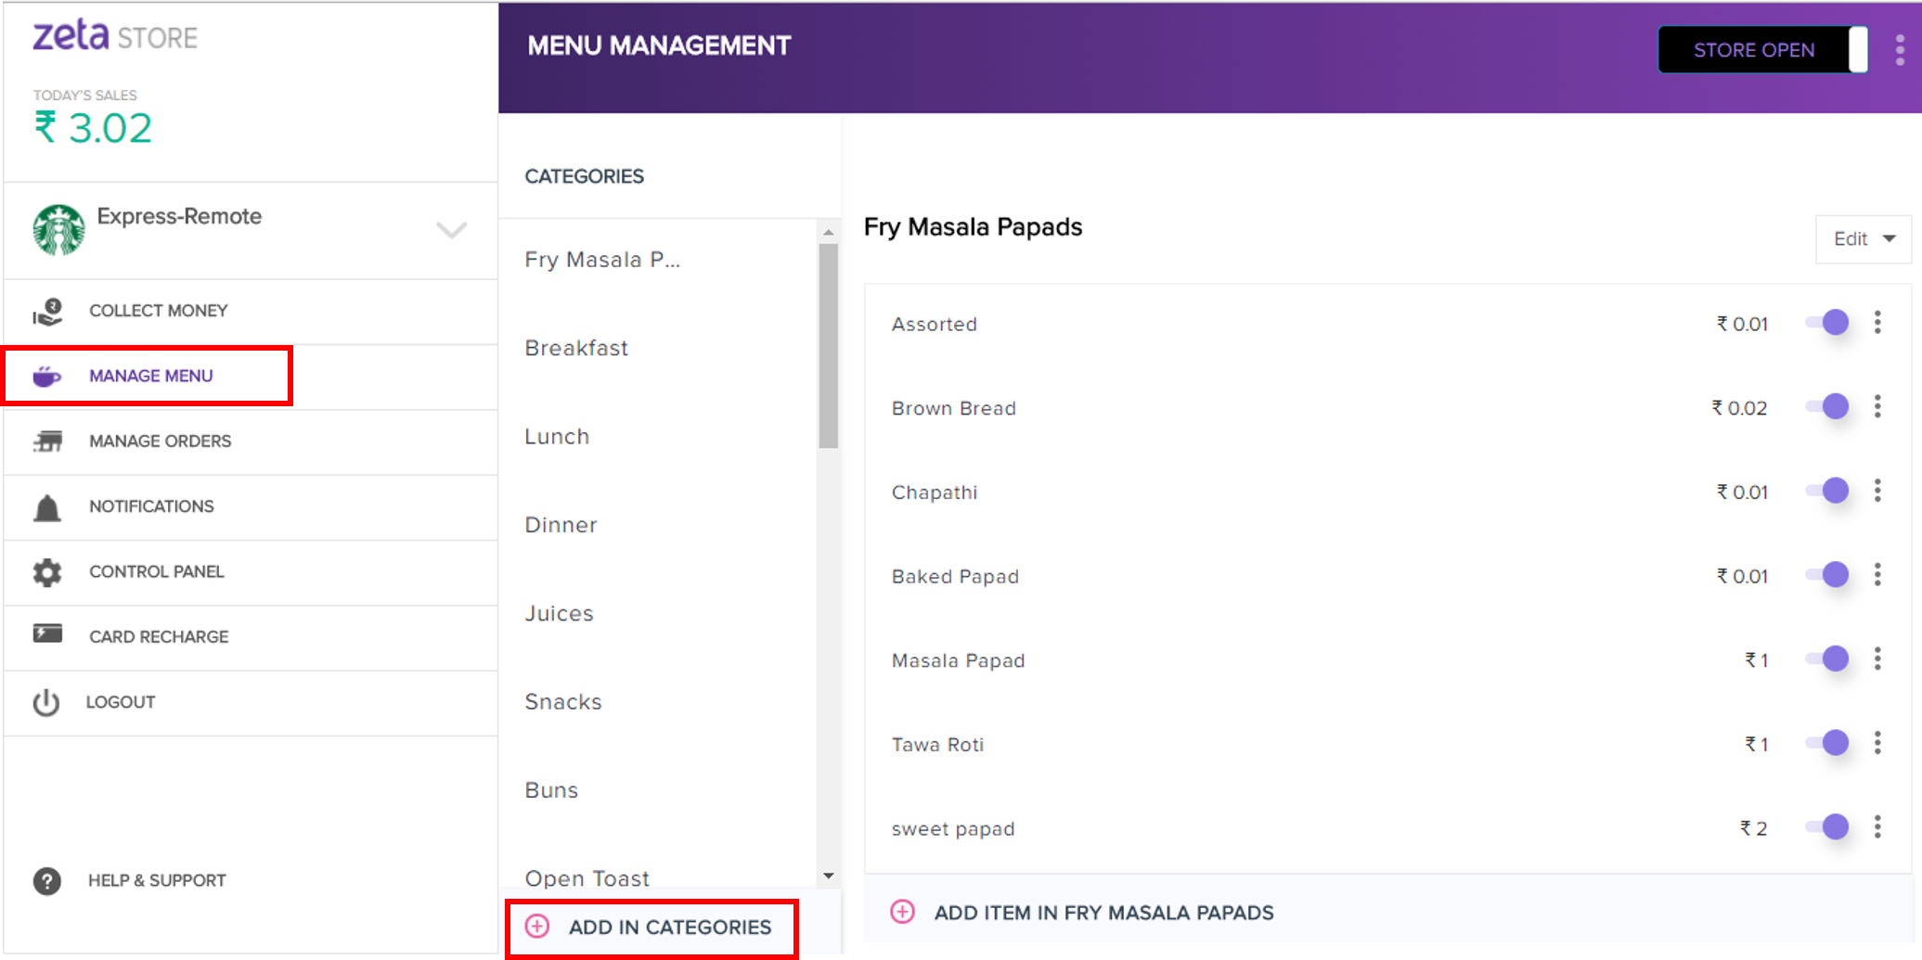Viewport: 1922px width, 960px height.
Task: Click the Collect Money hand icon
Action: point(47,312)
